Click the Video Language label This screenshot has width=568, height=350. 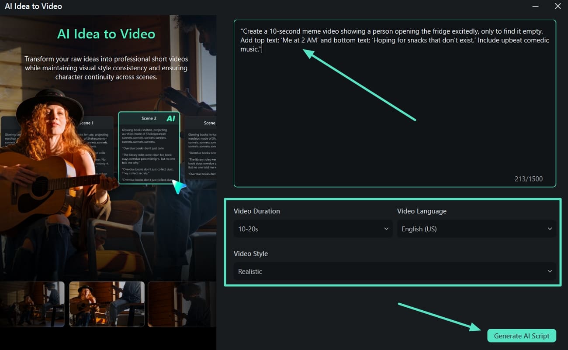422,211
